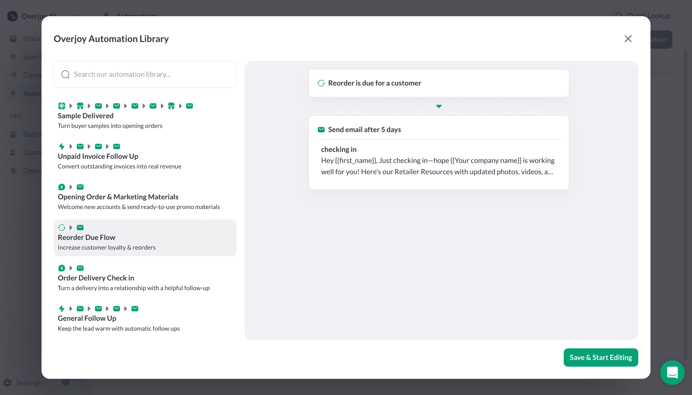692x395 pixels.
Task: Click the gift icon above Sample Delivered
Action: [62, 106]
